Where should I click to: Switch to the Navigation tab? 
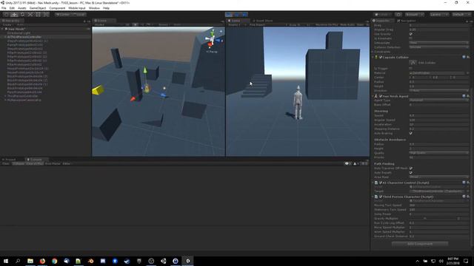407,21
